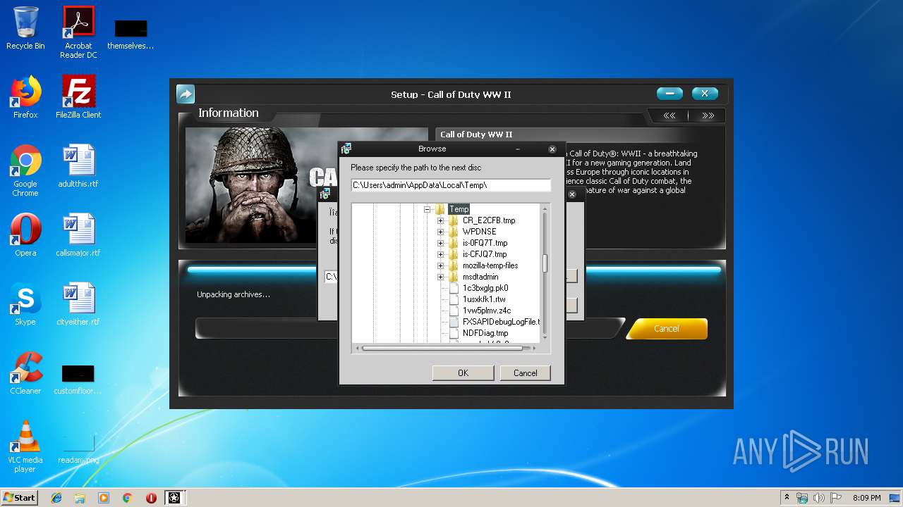This screenshot has height=507, width=903.
Task: Select the WPDNSE folder label
Action: 479,232
